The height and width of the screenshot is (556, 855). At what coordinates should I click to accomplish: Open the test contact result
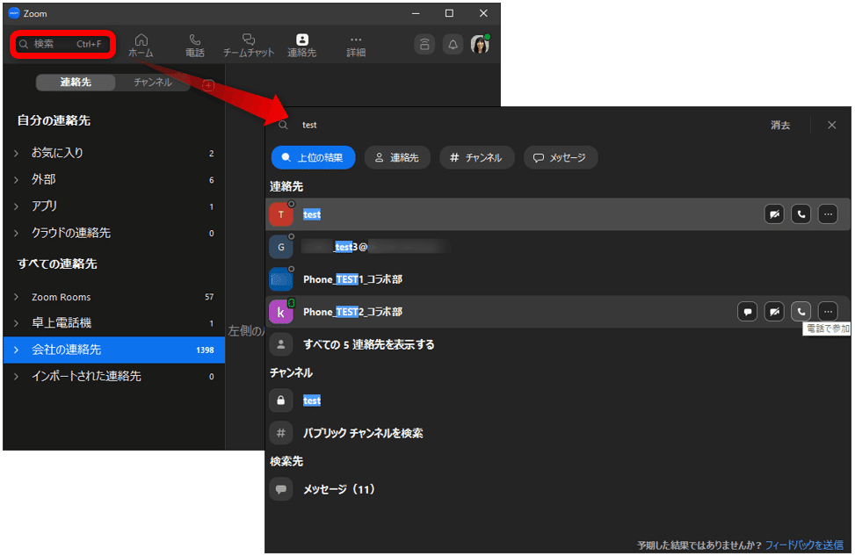coord(558,214)
